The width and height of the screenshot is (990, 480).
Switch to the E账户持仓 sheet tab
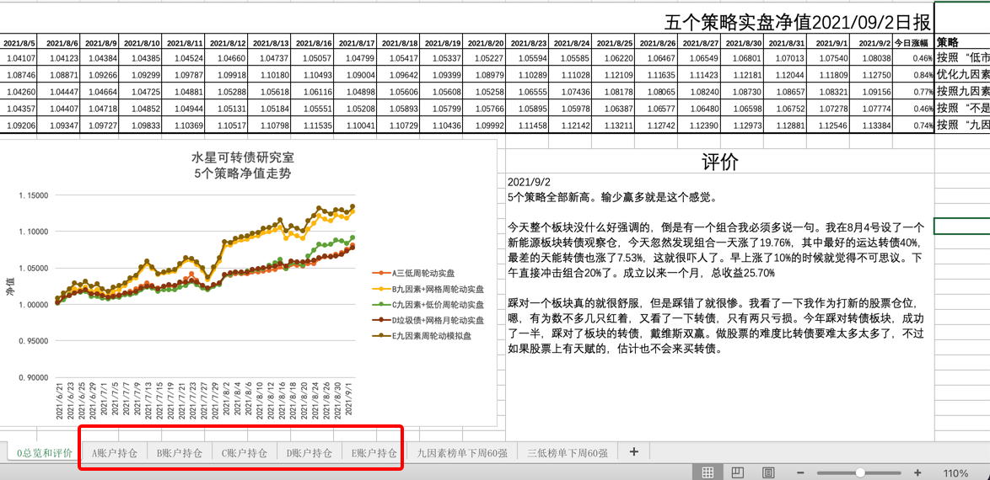pos(374,453)
